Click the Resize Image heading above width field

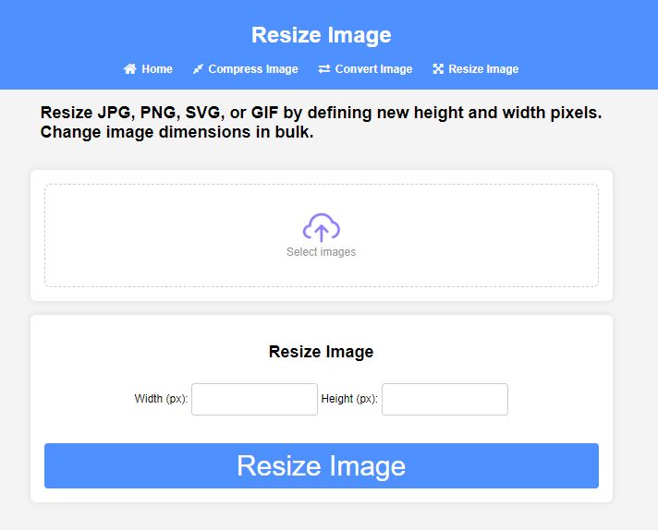coord(321,352)
